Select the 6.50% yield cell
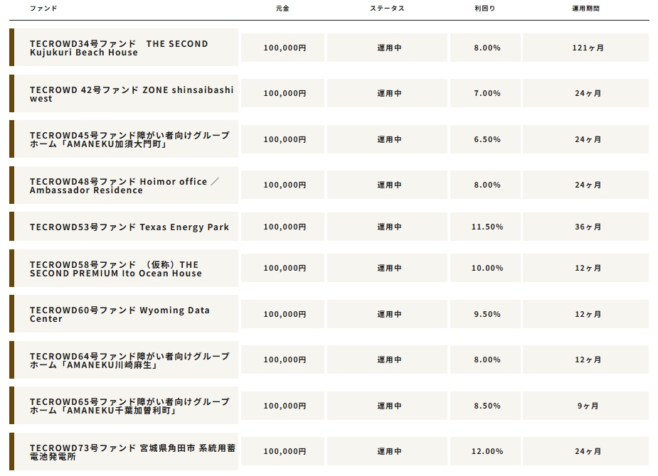 pos(486,139)
